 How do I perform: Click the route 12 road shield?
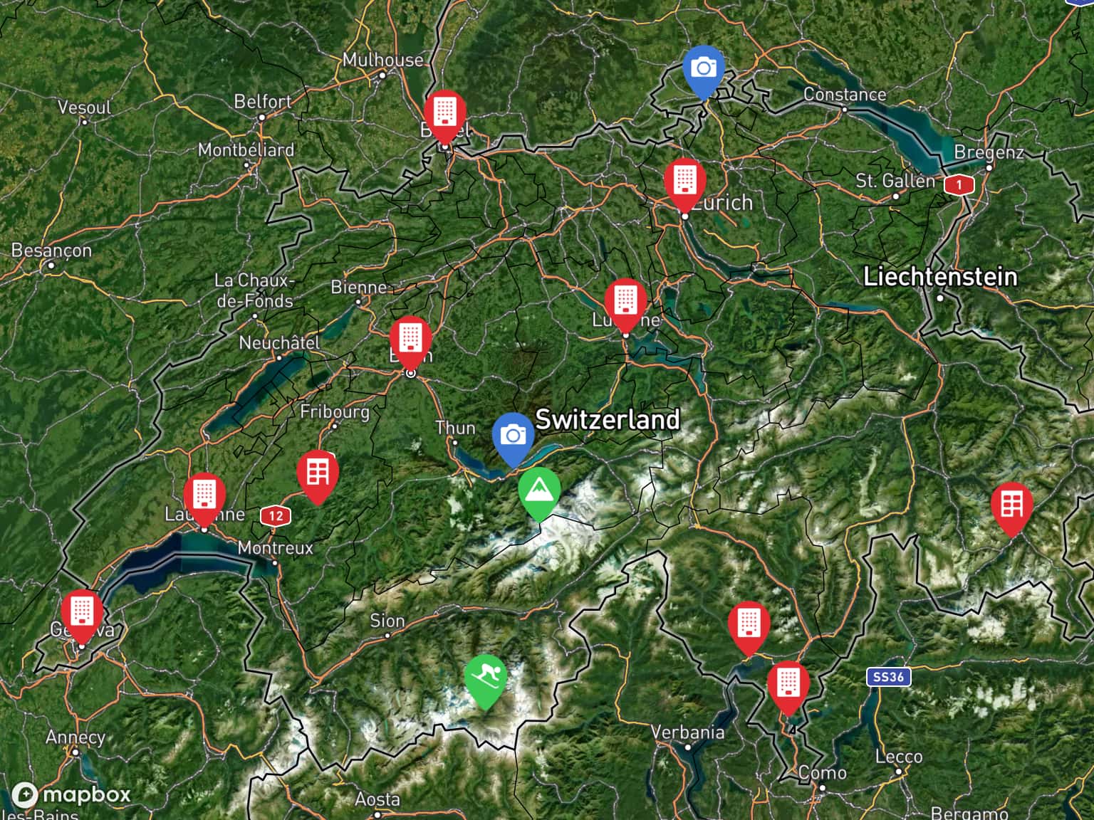276,516
